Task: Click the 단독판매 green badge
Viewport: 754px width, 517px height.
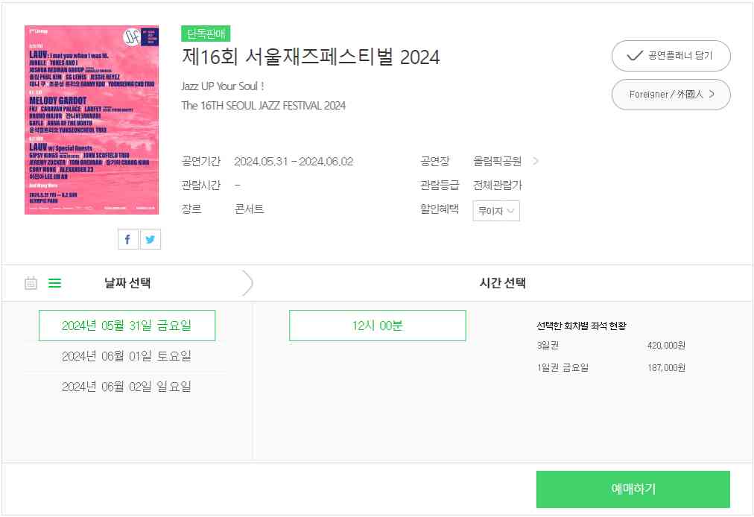Action: (x=204, y=34)
